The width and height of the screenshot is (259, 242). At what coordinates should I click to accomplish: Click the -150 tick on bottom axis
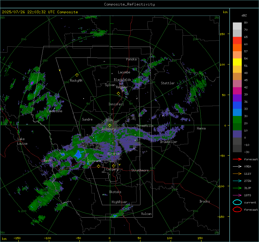pyautogui.click(x=17, y=238)
